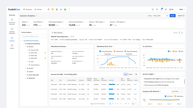Select room E401 (120) in tree
Viewport: 193px width, 108px height.
point(33,53)
